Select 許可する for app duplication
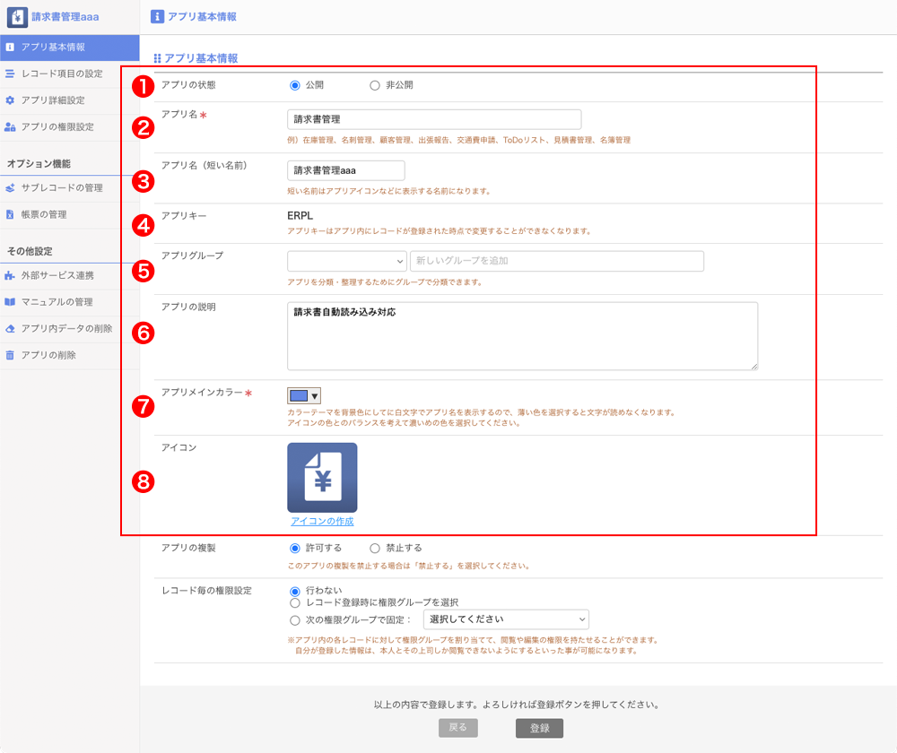897x753 pixels. point(294,549)
